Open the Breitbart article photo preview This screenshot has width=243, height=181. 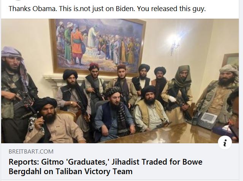tap(120, 81)
